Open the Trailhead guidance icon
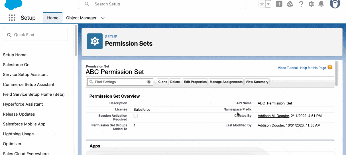The image size is (346, 155). [290, 4]
